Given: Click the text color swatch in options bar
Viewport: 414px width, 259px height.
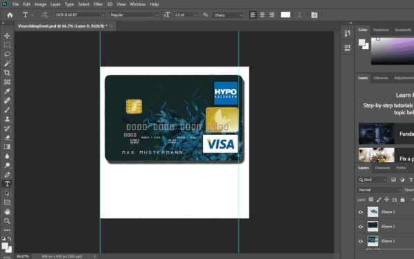Looking at the screenshot, I should (286, 14).
